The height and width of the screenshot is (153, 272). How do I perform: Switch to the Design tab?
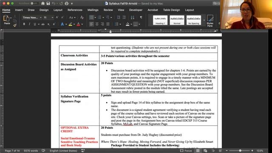click(x=44, y=10)
